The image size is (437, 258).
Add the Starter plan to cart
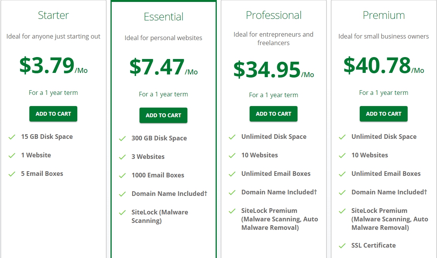point(53,114)
